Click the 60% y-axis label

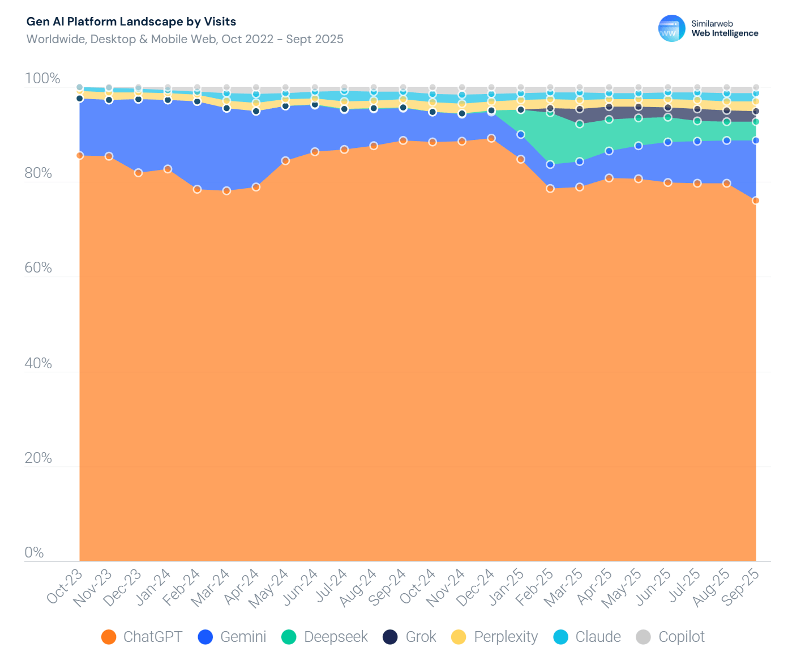[x=38, y=267]
